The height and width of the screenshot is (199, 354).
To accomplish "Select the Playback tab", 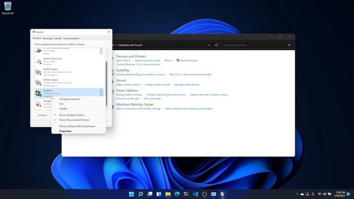I will click(37, 38).
